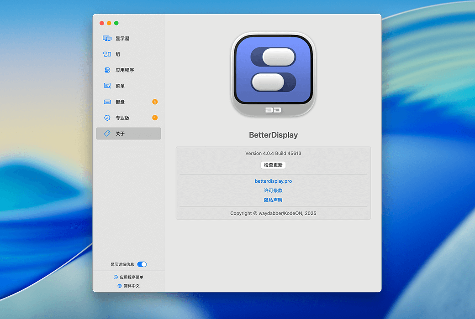The height and width of the screenshot is (319, 475).
Task: Open the 菜单 (Menu) settings page
Action: (120, 86)
